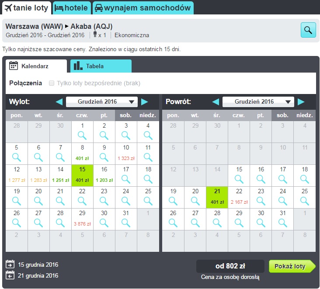The width and height of the screenshot is (320, 289).
Task: Search departure prices for December 19
Action: [x=17, y=201]
